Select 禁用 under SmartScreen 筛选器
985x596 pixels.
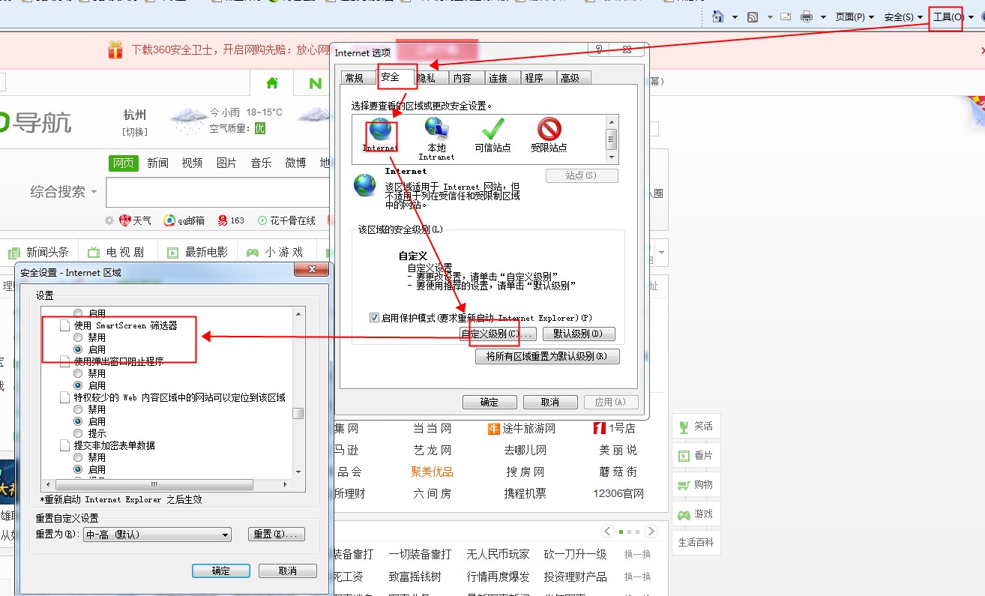tap(78, 337)
